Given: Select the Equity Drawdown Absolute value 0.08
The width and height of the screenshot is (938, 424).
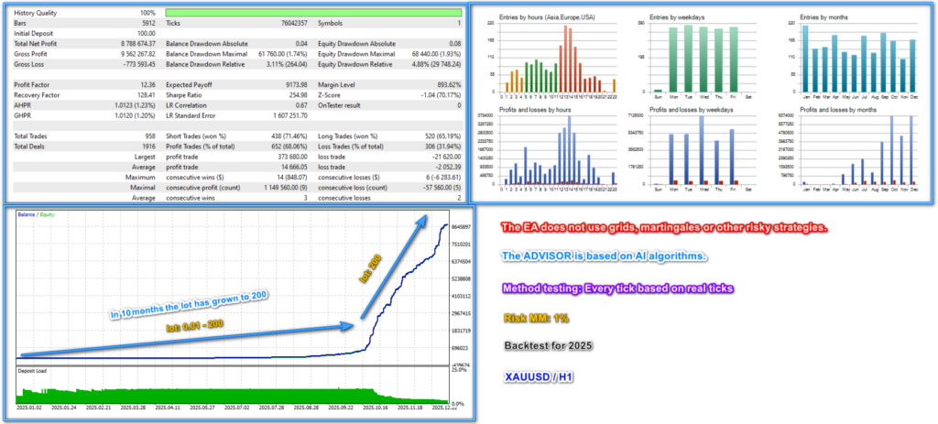Looking at the screenshot, I should pos(455,44).
